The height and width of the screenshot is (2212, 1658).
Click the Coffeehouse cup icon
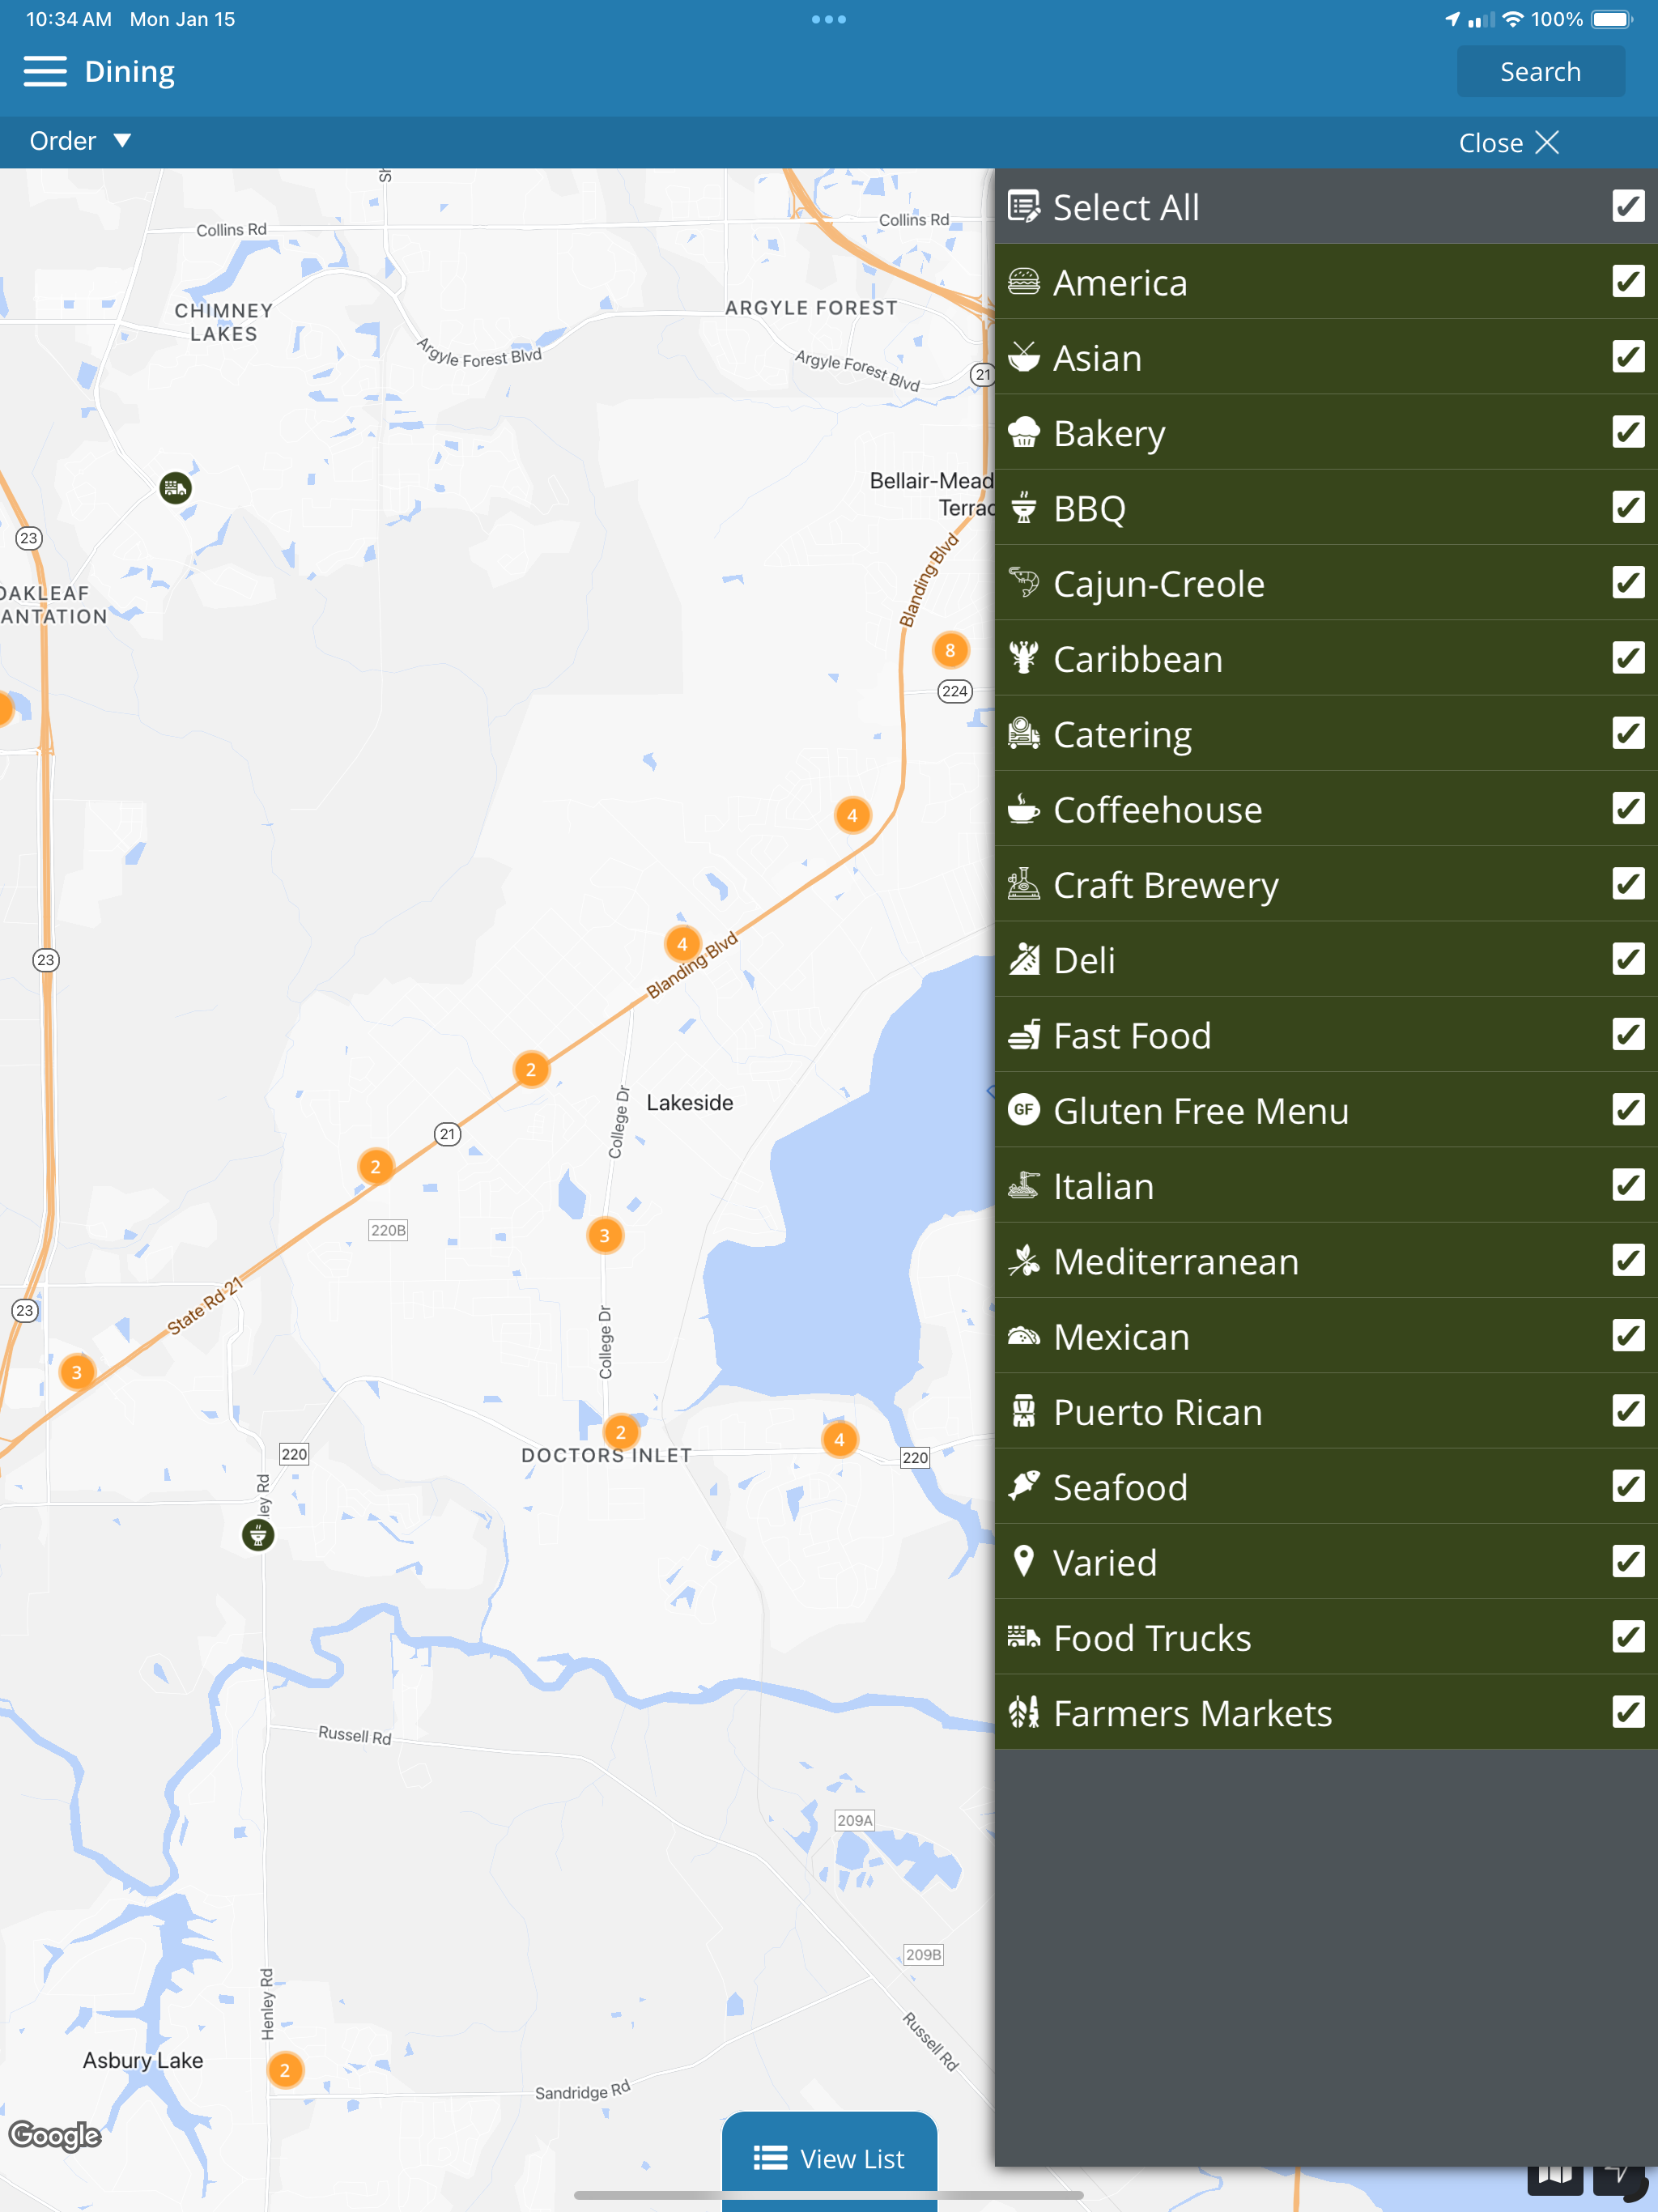[x=1024, y=809]
